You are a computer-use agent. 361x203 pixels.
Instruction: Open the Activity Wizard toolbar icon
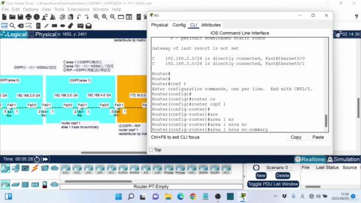pos(45,17)
